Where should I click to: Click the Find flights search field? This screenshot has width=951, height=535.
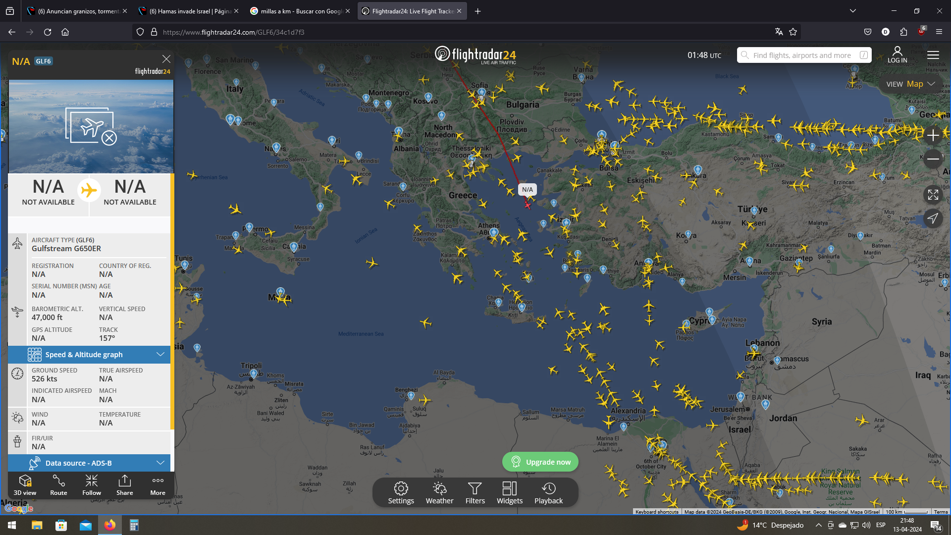tap(804, 55)
